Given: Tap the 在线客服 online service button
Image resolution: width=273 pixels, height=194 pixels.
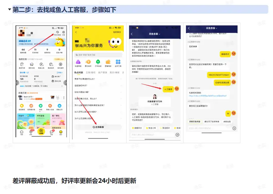Looking at the screenshot, I should pyautogui.click(x=99, y=127).
